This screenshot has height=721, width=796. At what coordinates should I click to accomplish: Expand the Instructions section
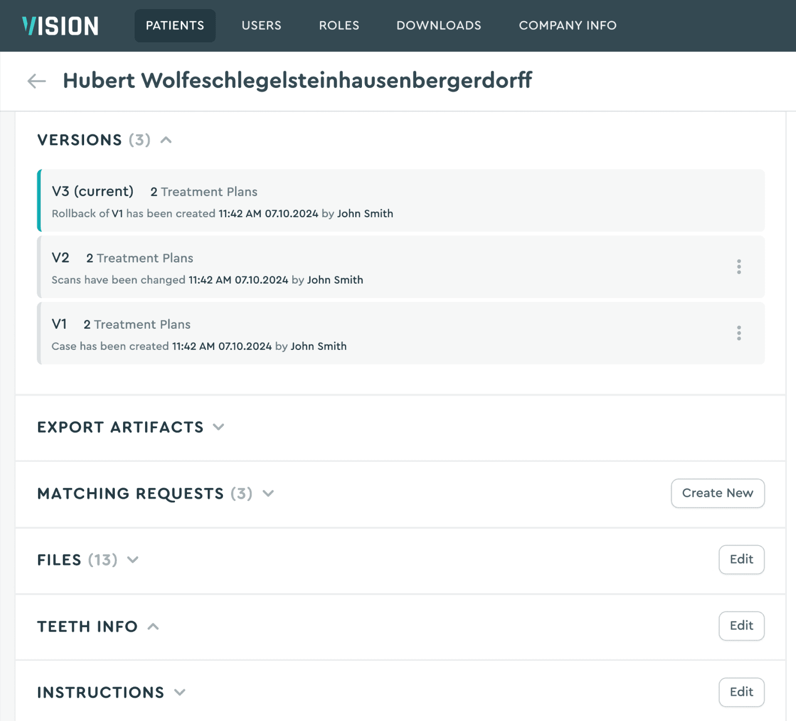[x=180, y=692]
